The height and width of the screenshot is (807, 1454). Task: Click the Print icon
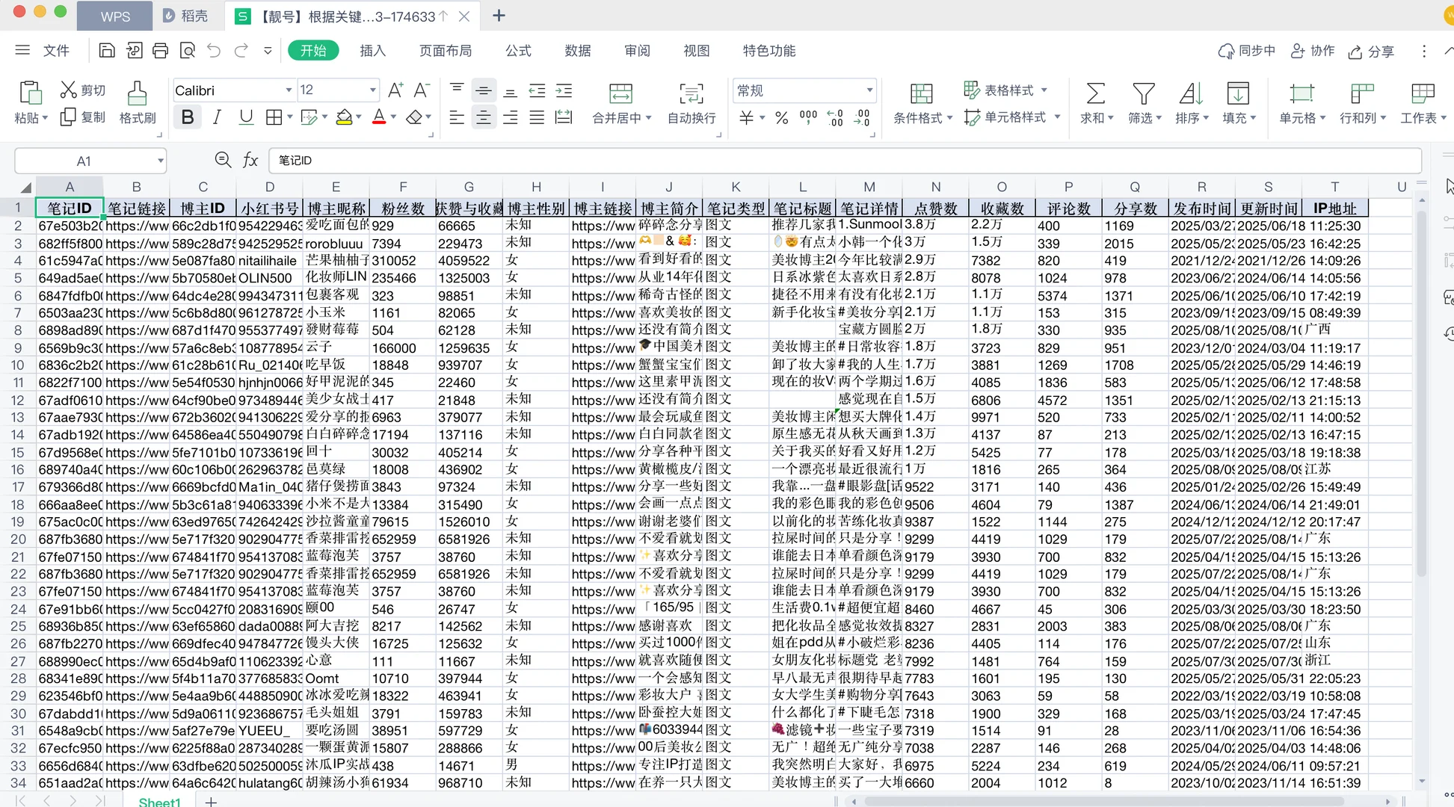[160, 51]
